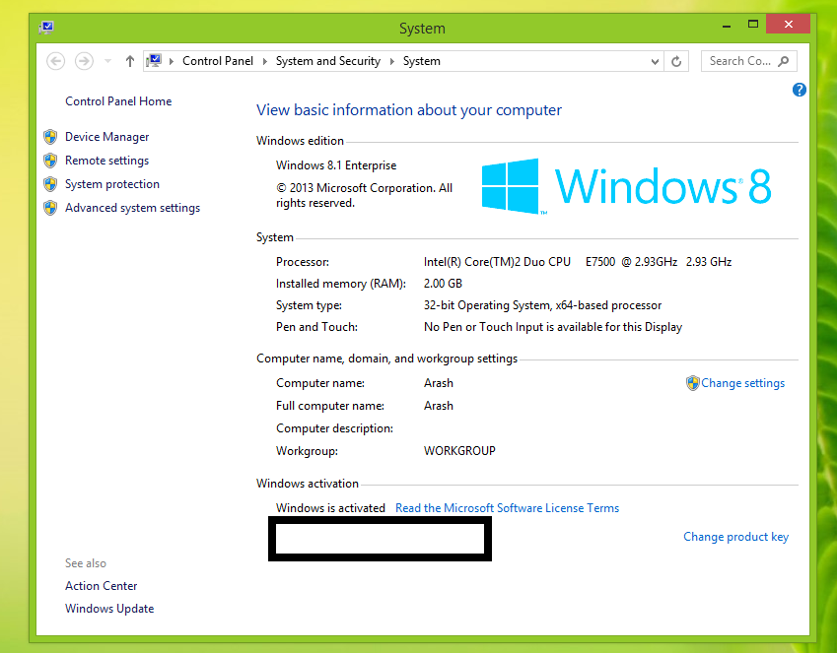This screenshot has width=837, height=653.
Task: Click the Back navigation arrow
Action: 55,61
